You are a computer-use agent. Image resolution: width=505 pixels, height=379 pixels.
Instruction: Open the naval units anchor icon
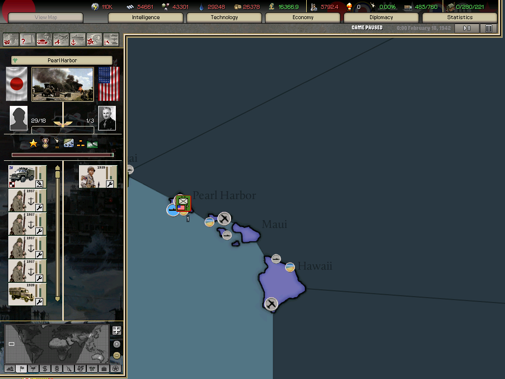click(x=78, y=39)
